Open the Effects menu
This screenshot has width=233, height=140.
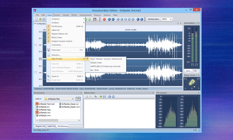coord(74,15)
